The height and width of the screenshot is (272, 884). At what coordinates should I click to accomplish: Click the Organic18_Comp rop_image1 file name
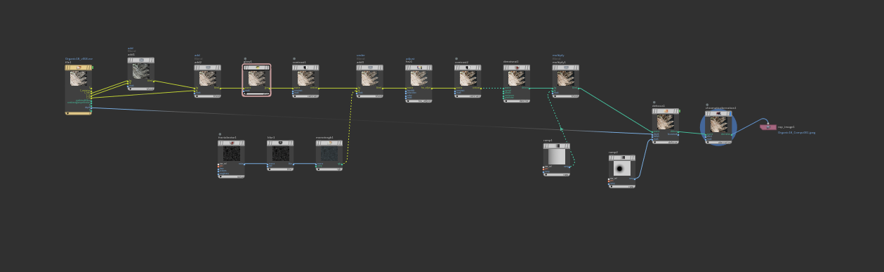click(x=796, y=132)
